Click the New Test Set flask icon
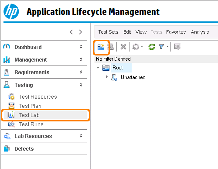Viewport: 218px width, 169px height. (x=111, y=47)
